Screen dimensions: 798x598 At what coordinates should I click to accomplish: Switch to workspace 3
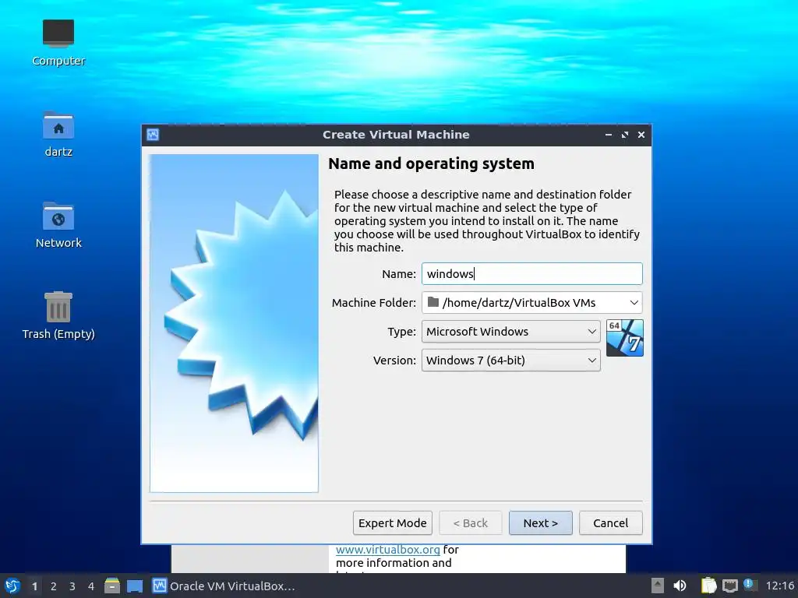pos(72,586)
